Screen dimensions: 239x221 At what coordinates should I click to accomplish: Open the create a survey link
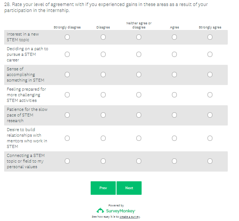[130, 217]
